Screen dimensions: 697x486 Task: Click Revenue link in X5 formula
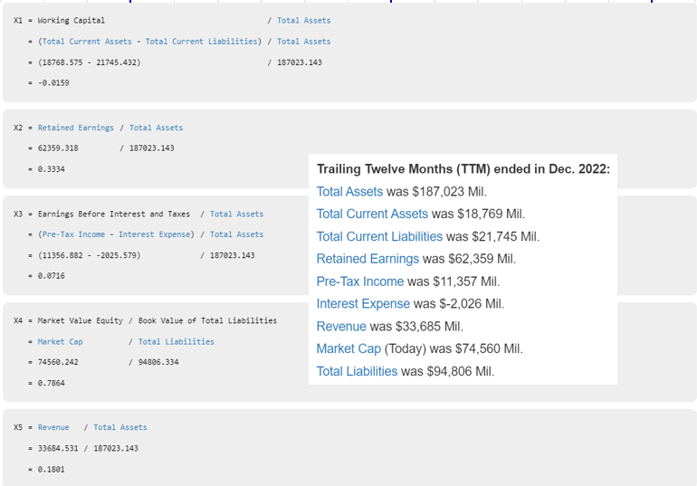[x=53, y=427]
